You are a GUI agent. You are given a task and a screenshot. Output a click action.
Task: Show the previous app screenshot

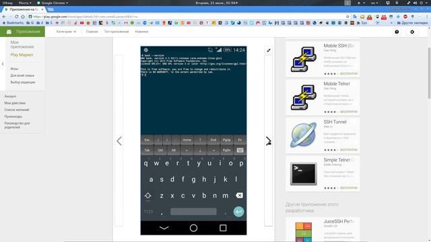tap(119, 141)
